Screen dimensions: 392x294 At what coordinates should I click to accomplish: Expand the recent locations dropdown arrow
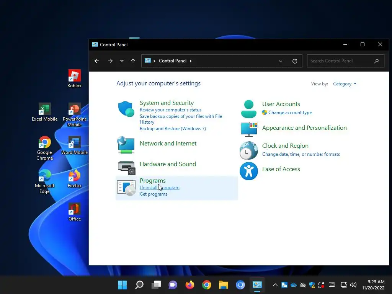[122, 61]
